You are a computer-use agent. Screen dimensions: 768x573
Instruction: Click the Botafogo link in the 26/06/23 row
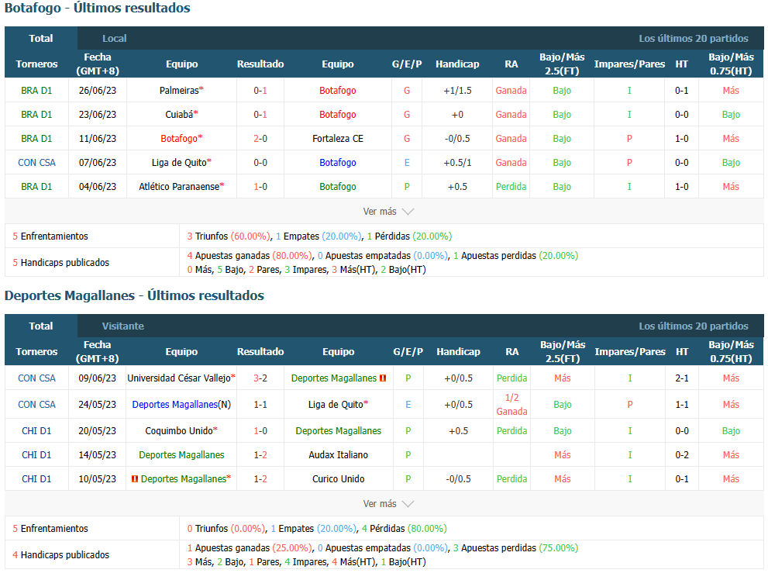point(338,90)
